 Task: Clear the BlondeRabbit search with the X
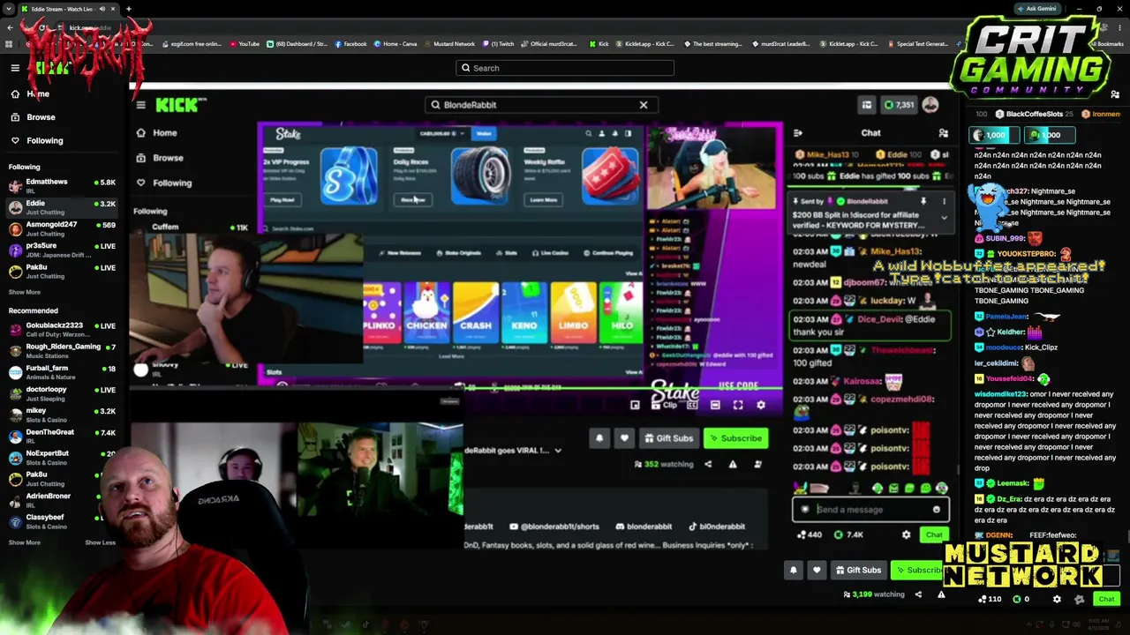[644, 105]
